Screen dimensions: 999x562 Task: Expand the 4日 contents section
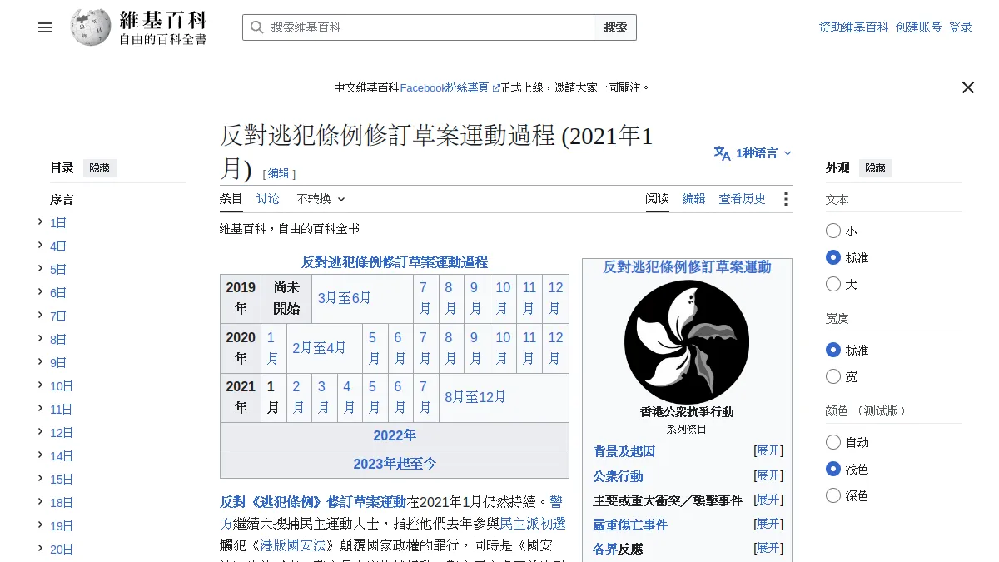point(40,246)
